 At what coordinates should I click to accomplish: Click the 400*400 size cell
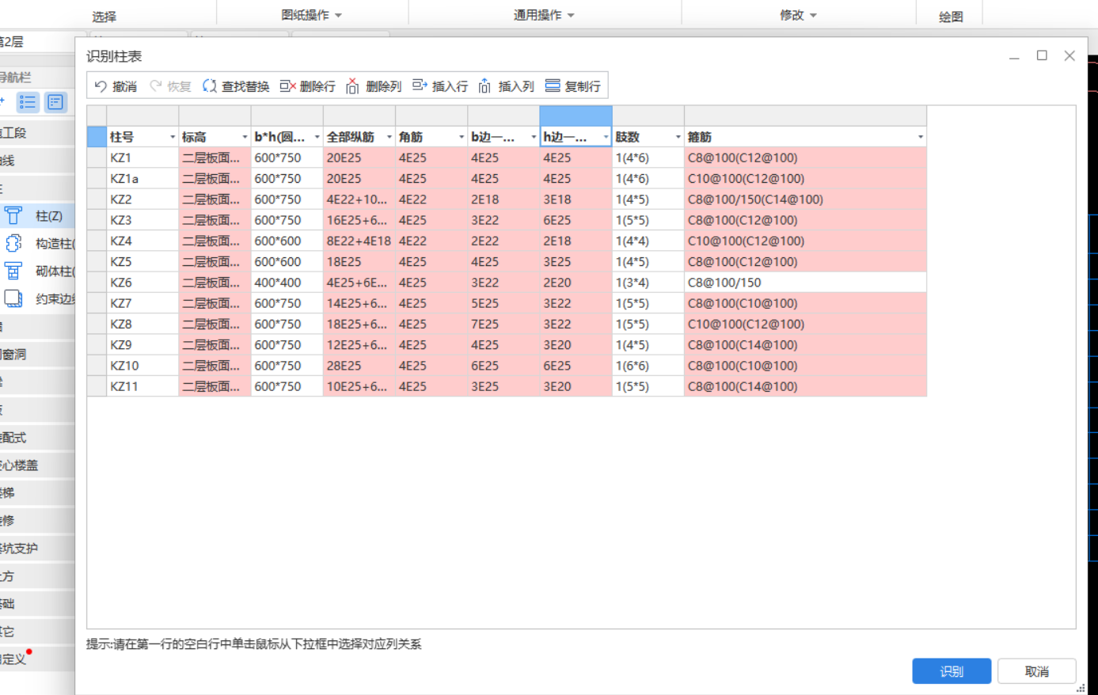287,283
